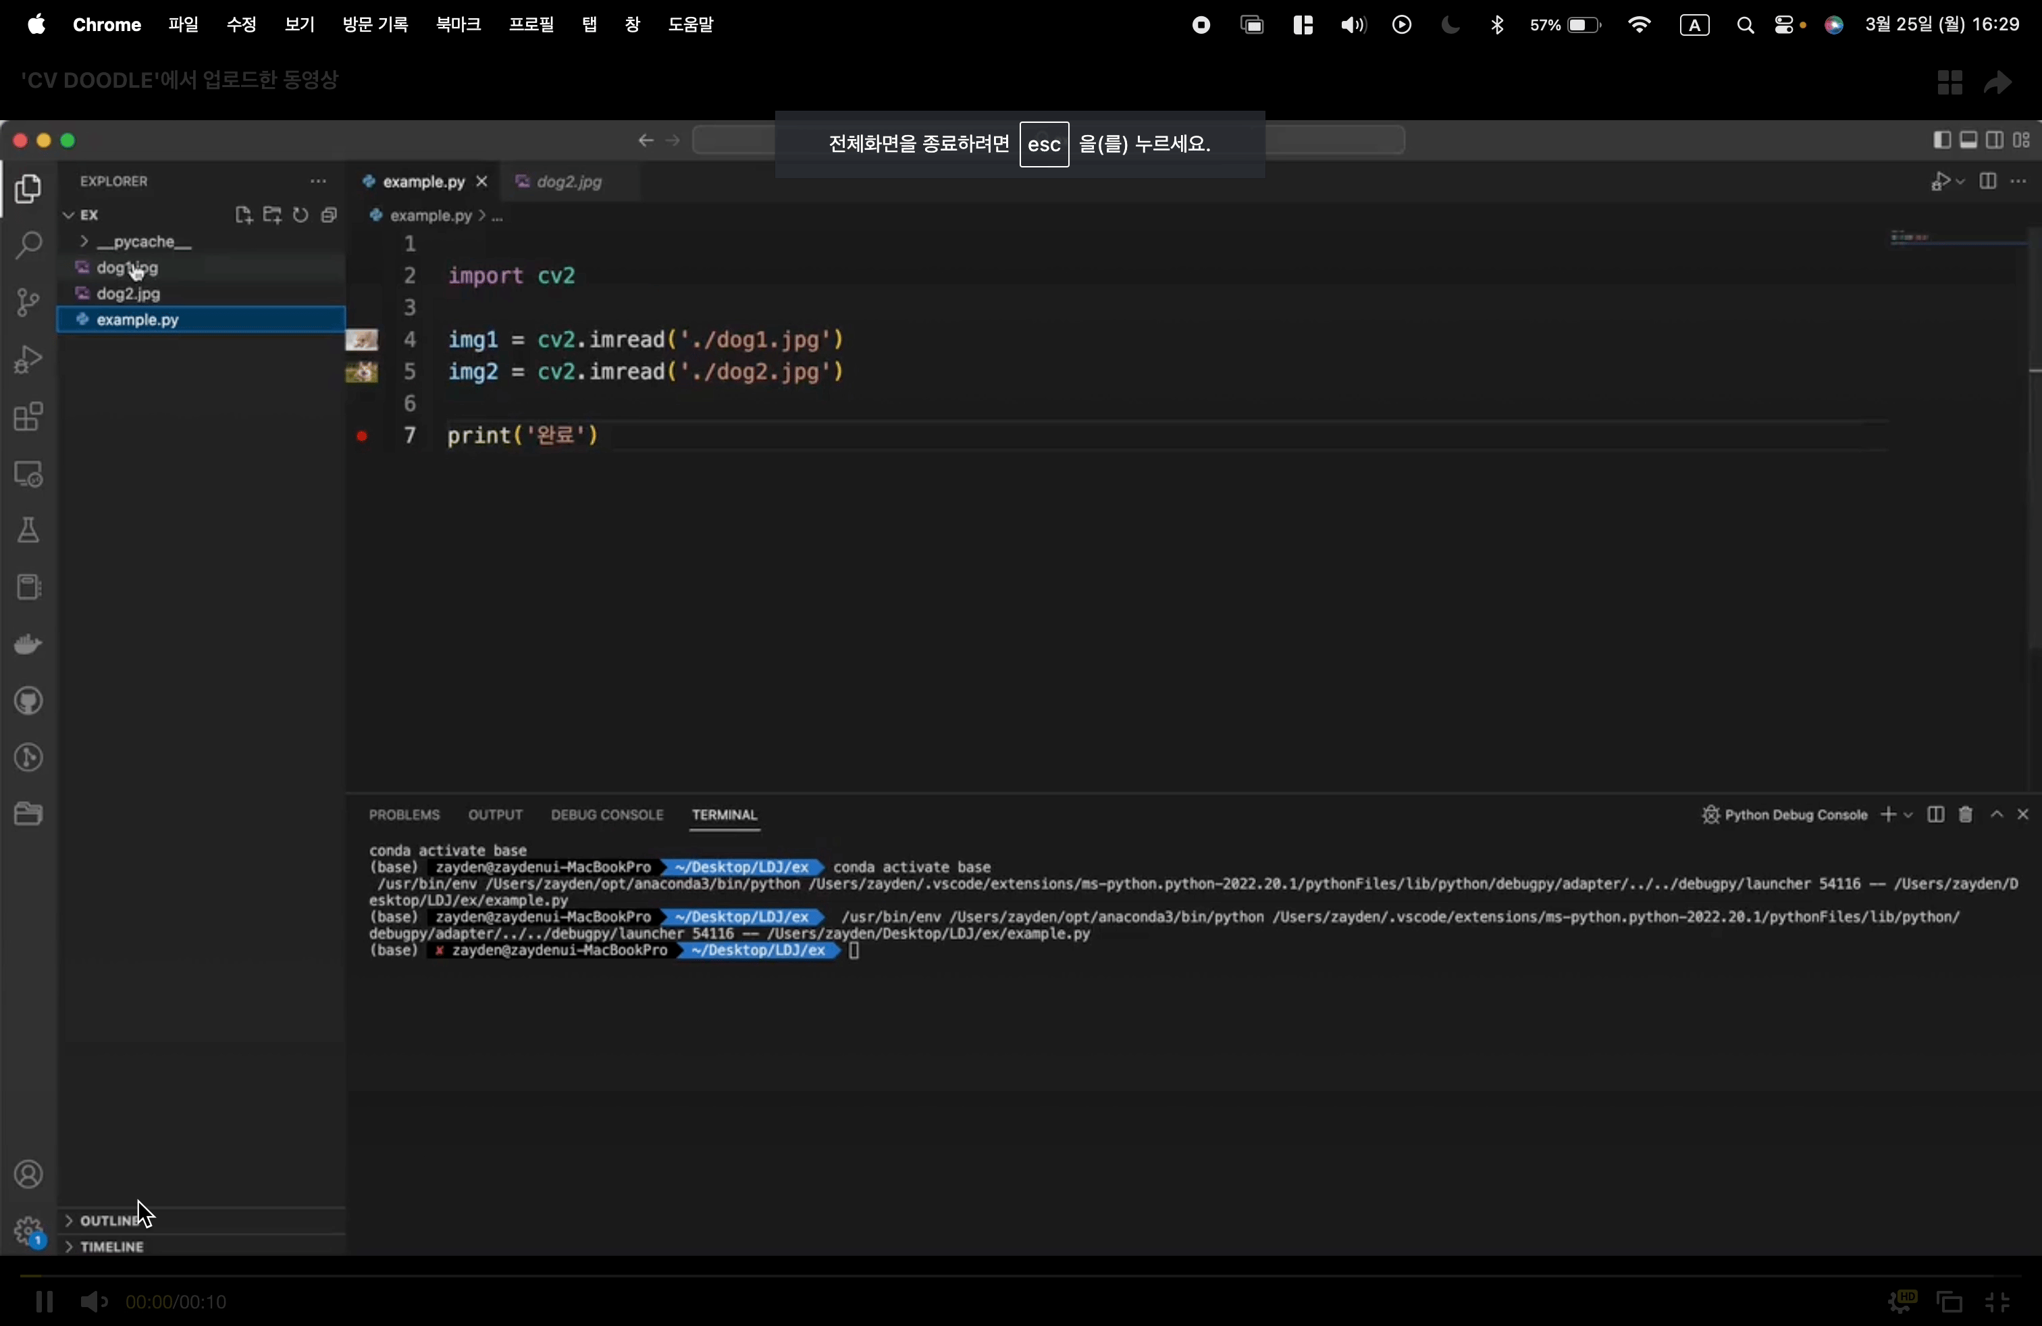Image resolution: width=2042 pixels, height=1326 pixels.
Task: Open the Testing flask view
Action: pos(28,531)
